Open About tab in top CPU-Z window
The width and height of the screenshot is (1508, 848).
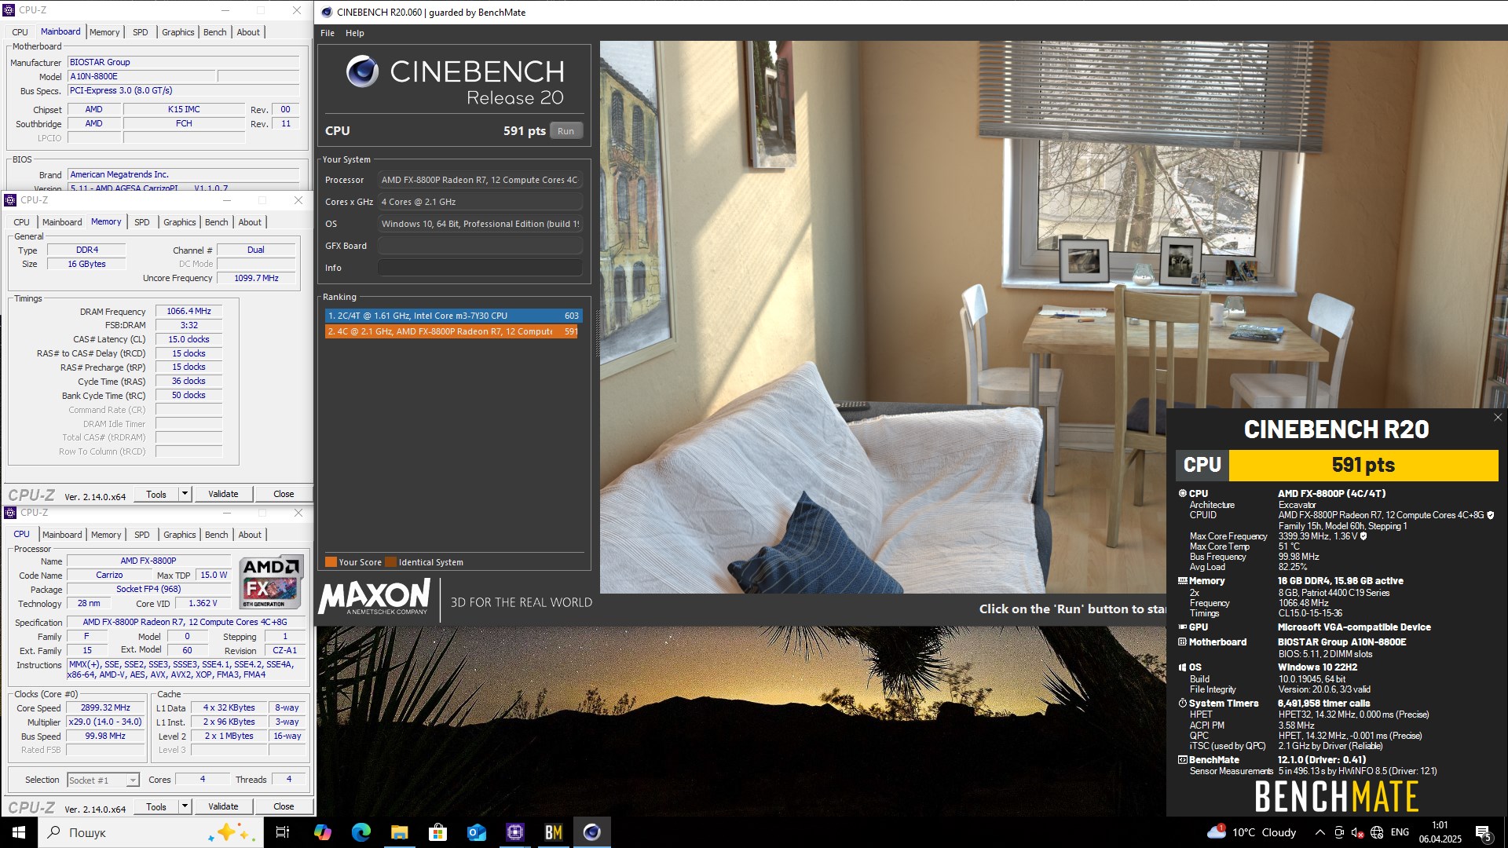248,32
